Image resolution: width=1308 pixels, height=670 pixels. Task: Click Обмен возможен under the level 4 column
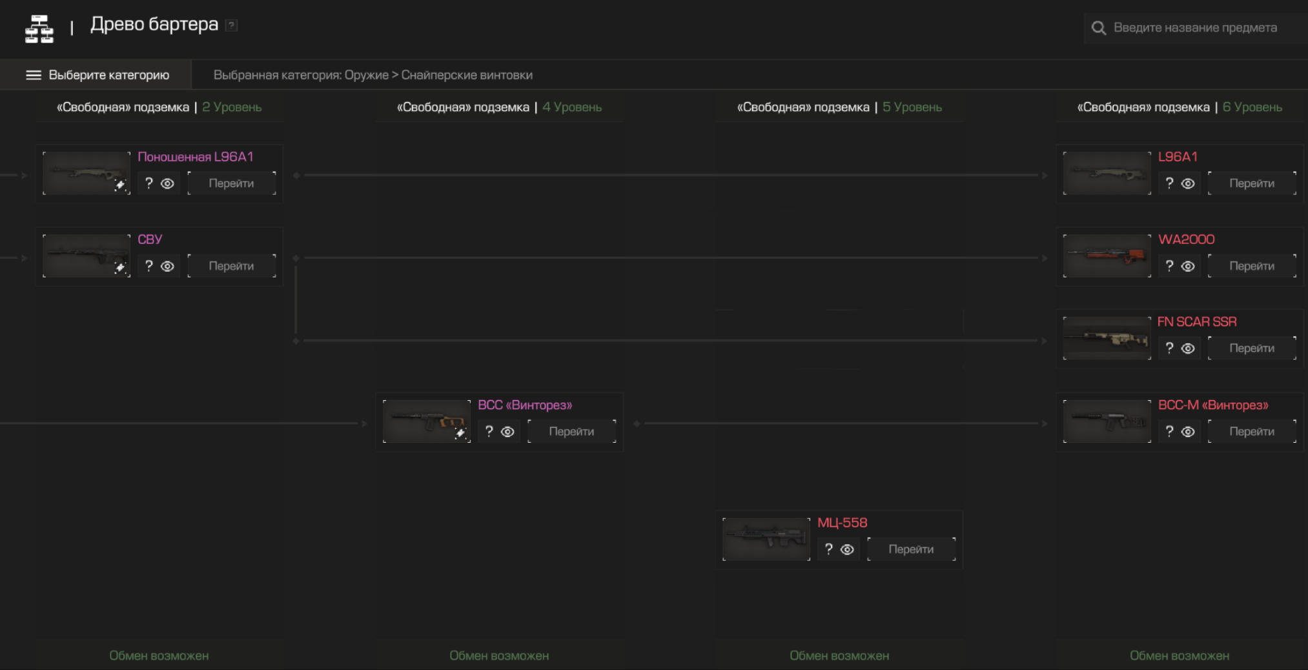pos(499,656)
